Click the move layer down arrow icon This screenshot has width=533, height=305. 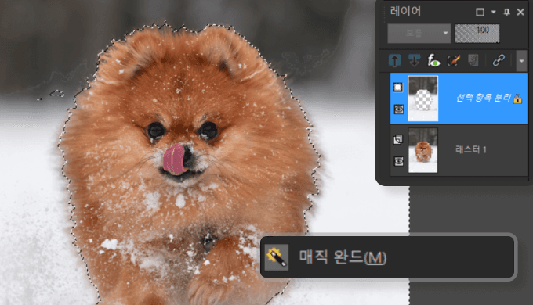[414, 60]
